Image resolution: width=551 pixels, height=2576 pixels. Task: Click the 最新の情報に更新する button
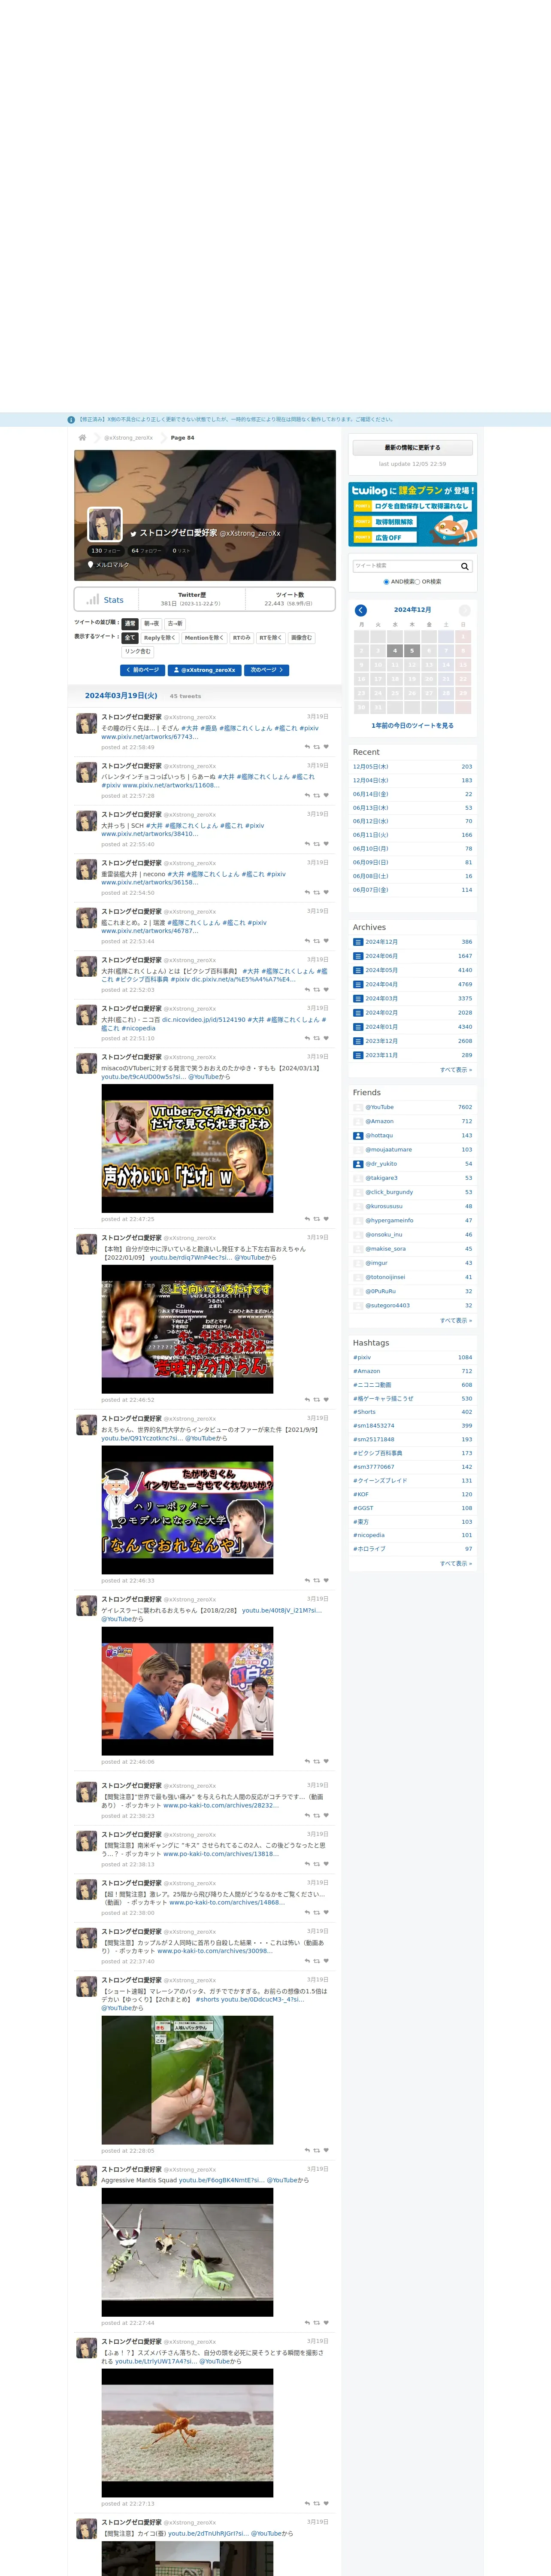click(x=412, y=447)
